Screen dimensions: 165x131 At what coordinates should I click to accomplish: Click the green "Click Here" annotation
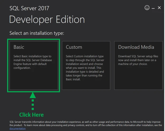[31, 115]
